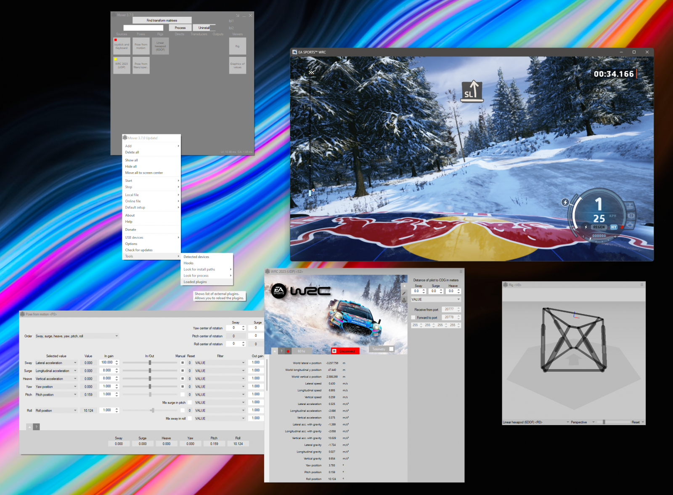Enable the Forward to port checkbox

(413, 318)
